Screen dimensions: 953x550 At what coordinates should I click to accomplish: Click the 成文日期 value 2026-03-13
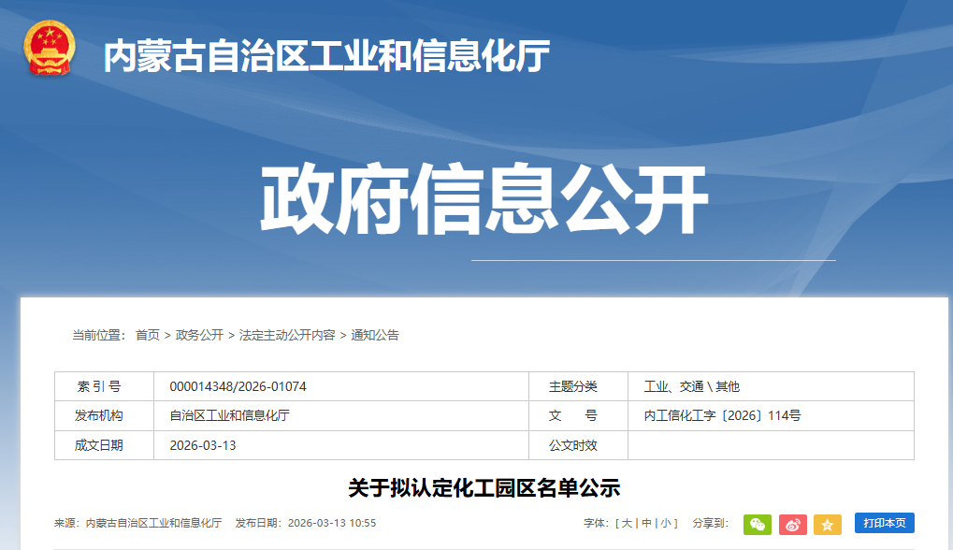(x=203, y=445)
